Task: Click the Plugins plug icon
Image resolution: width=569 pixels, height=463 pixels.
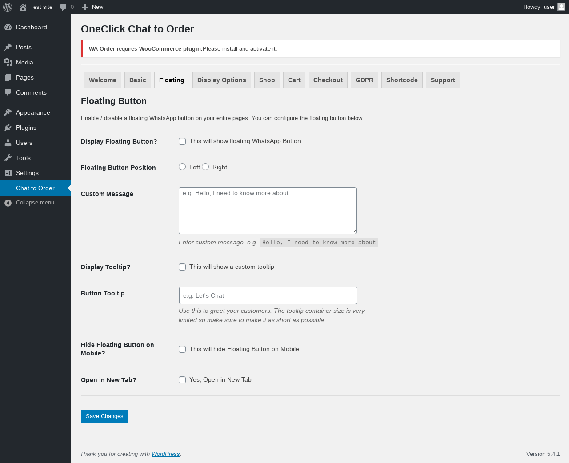Action: pyautogui.click(x=8, y=128)
